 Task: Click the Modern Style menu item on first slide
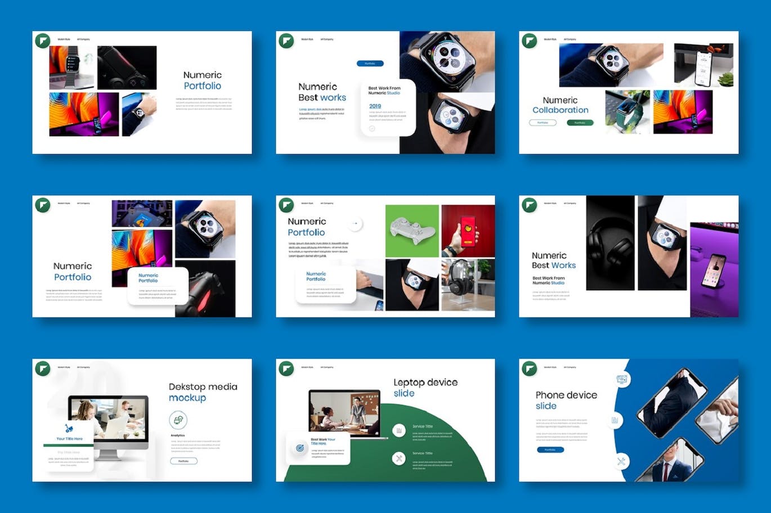(64, 39)
